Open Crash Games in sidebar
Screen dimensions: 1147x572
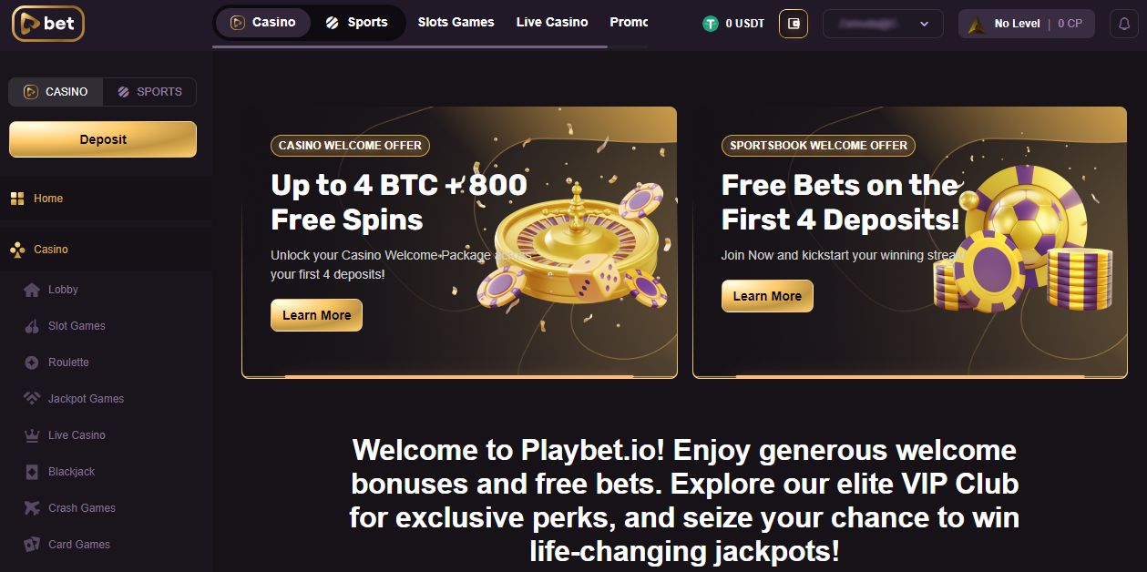(81, 508)
